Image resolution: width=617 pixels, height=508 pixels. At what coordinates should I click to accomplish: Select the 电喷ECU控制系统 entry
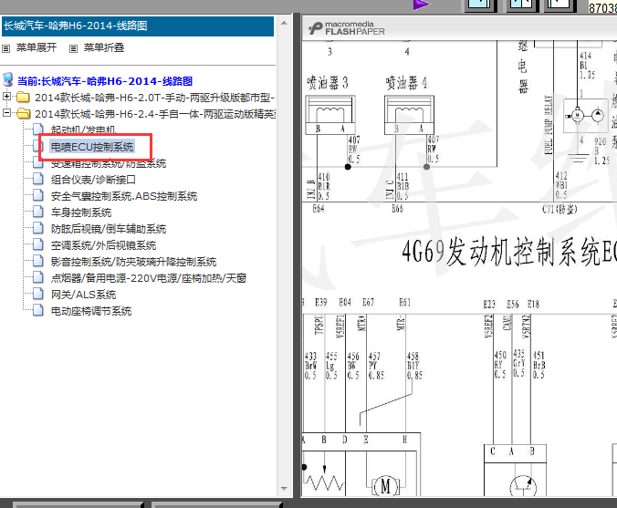click(x=92, y=147)
